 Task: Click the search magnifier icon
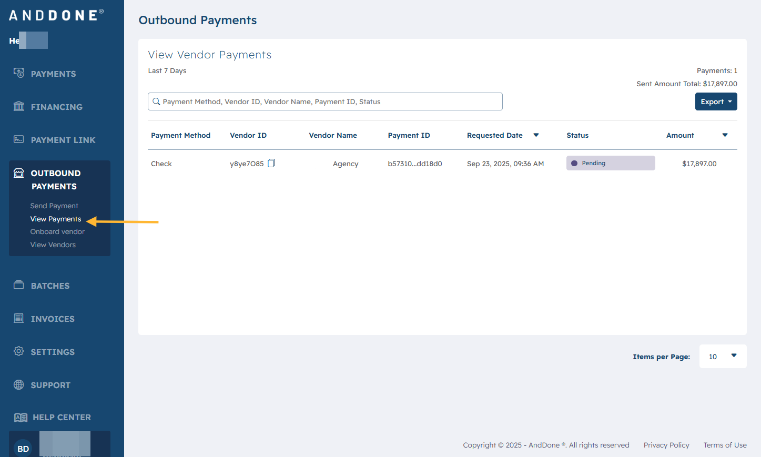point(156,101)
